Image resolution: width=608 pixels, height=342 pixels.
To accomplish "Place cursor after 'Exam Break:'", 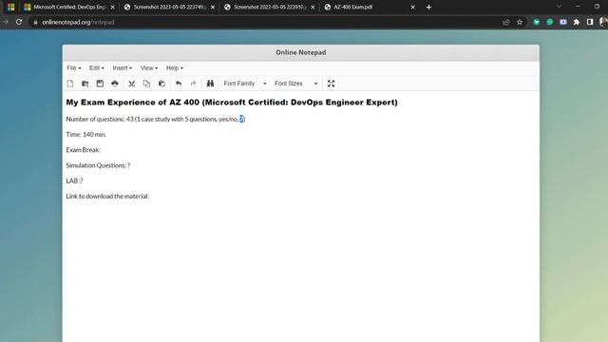I will pos(102,150).
